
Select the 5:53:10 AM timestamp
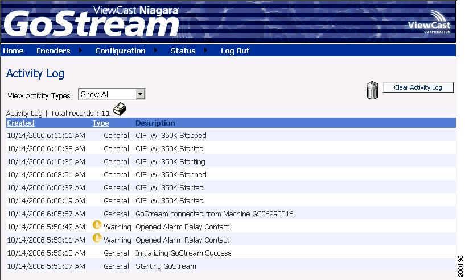[46, 253]
